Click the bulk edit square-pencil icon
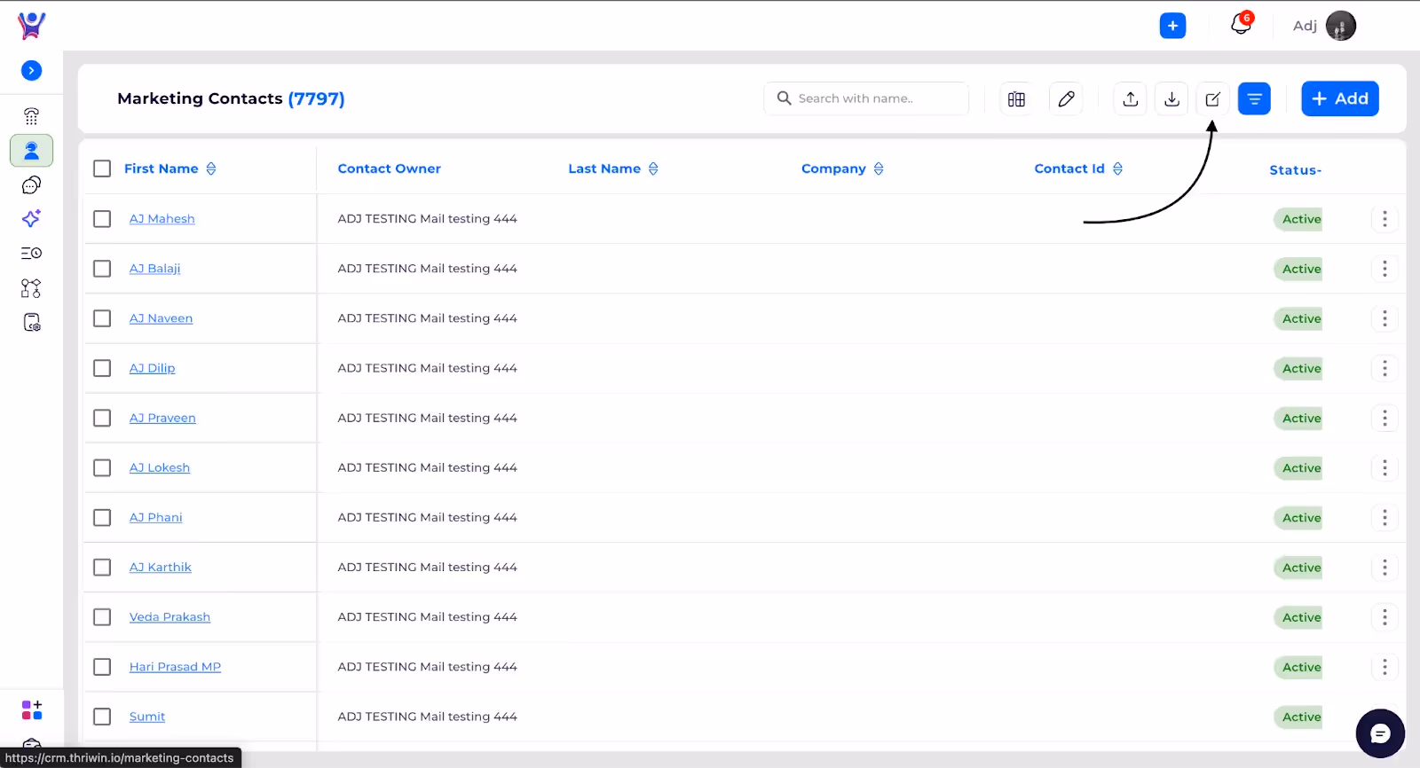 click(1212, 98)
